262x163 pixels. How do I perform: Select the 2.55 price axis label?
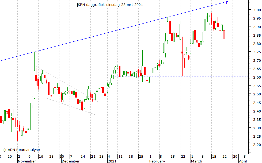point(257,86)
